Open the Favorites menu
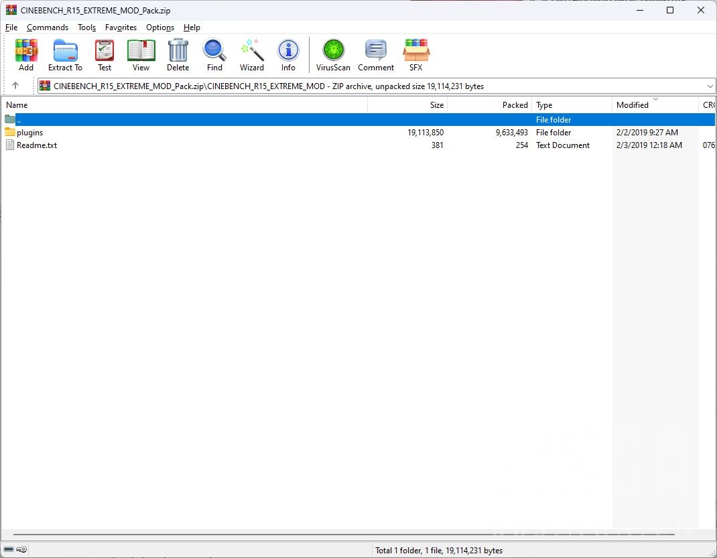 click(121, 27)
